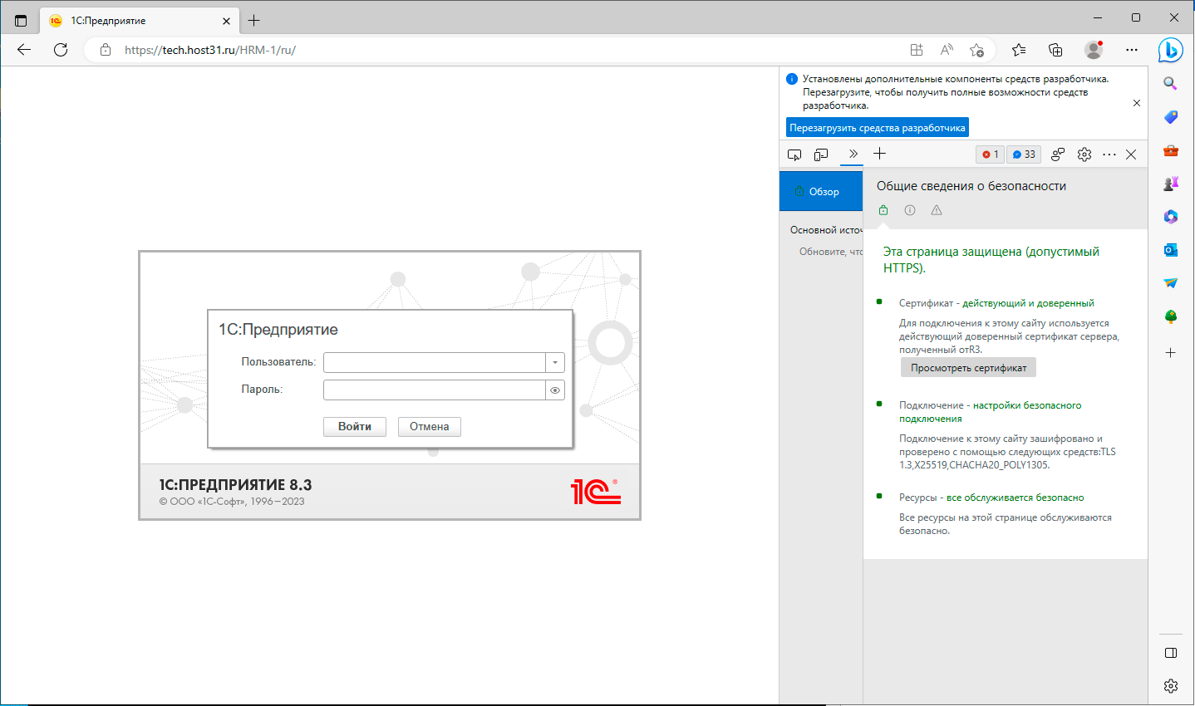Click the DevTools inspect element tool
The height and width of the screenshot is (706, 1195).
(x=794, y=154)
